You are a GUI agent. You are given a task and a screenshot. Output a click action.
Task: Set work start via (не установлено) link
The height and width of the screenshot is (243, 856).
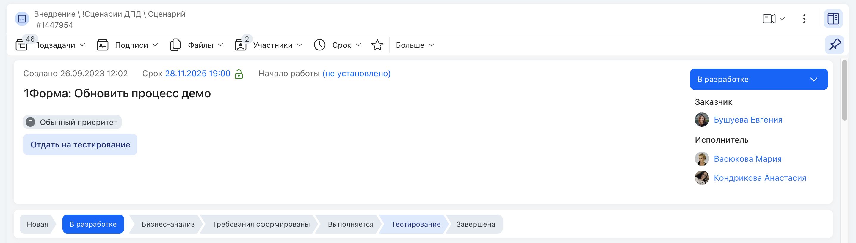tap(357, 73)
